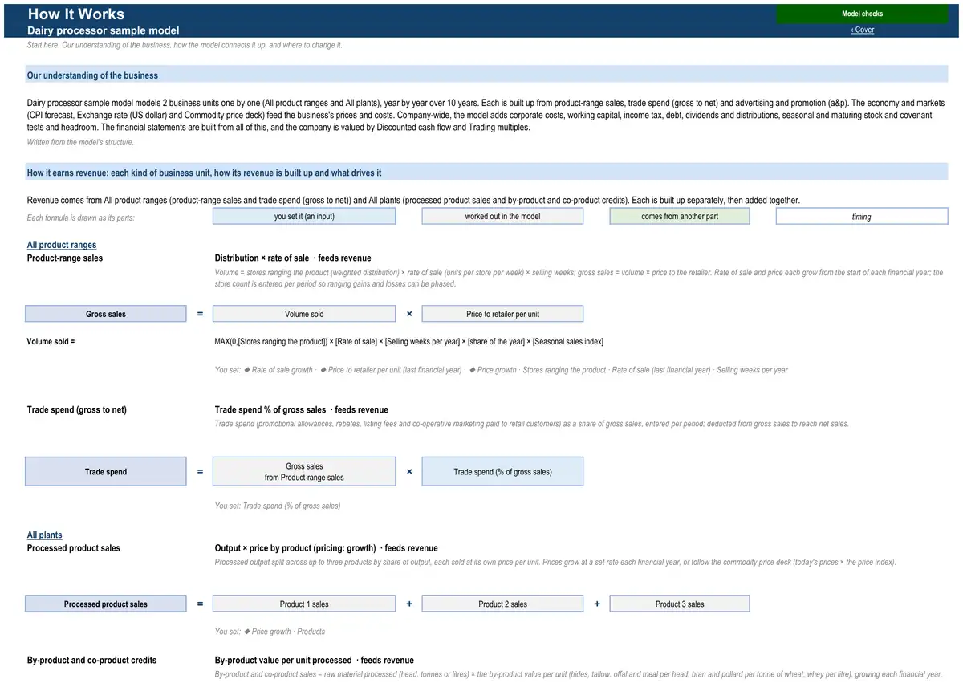Select the 'Start here. Our understanding of the business' intro line
Screen dimensions: 963x683
coord(185,45)
